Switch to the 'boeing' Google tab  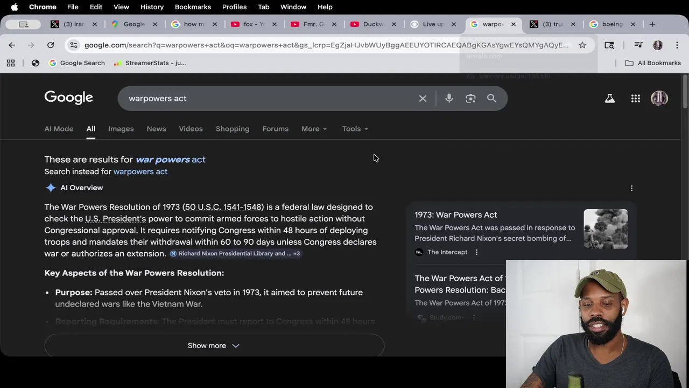click(612, 24)
